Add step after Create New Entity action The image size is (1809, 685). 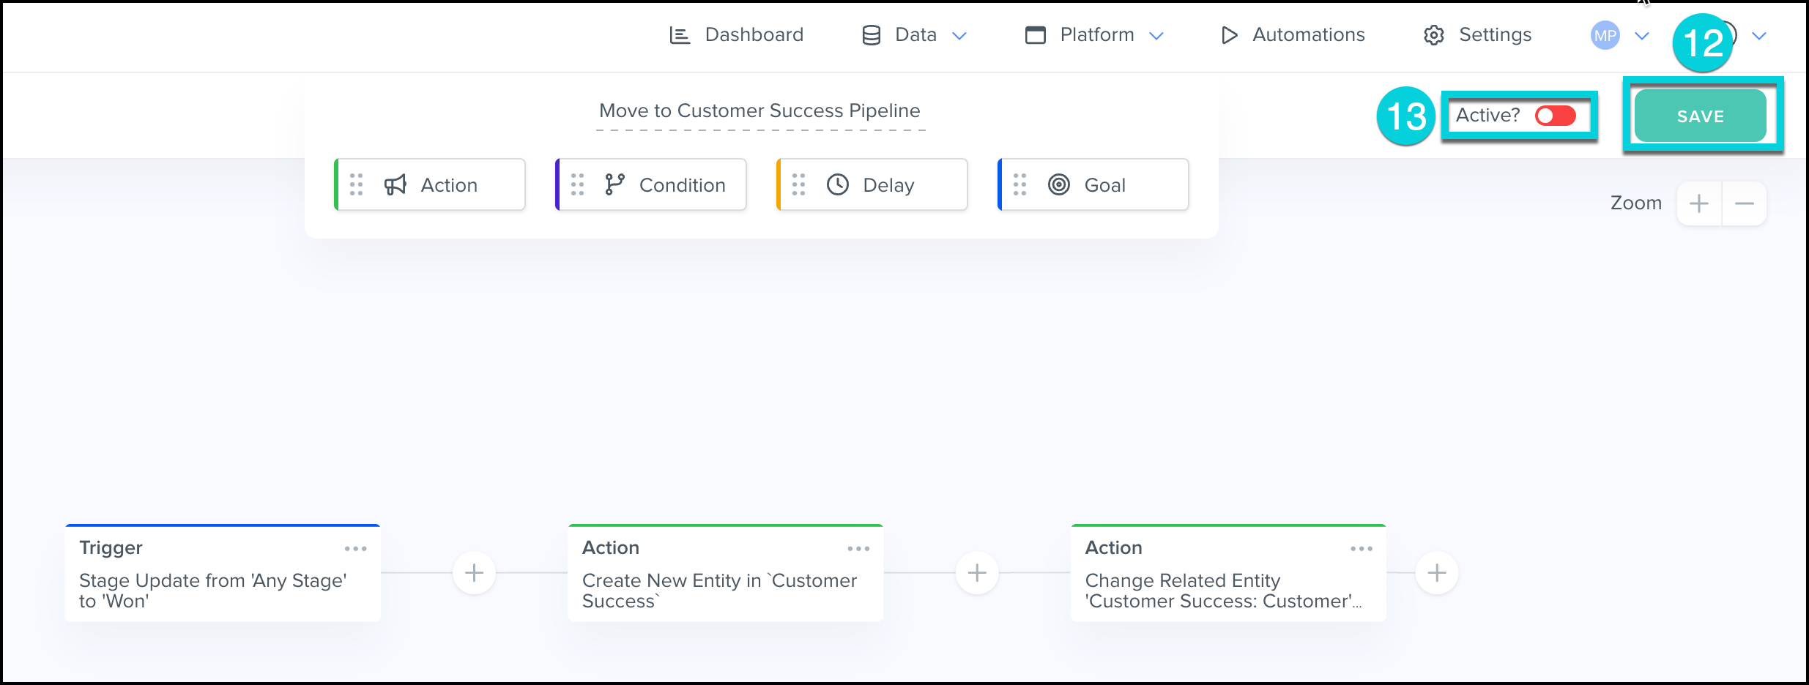(x=977, y=572)
